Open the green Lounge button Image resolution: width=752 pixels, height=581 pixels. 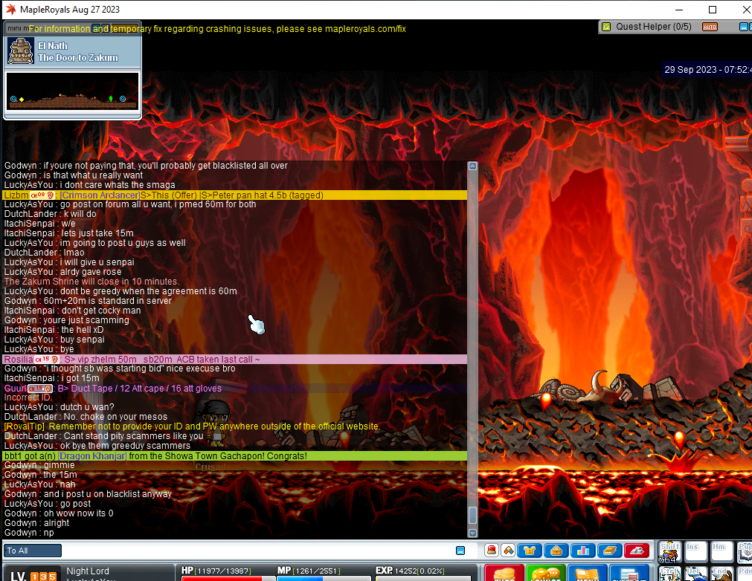[x=547, y=574]
